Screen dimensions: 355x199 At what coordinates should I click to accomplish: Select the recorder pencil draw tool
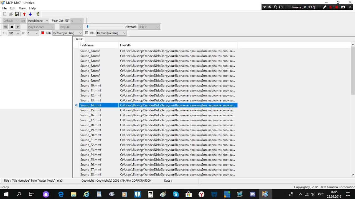pos(325,7)
